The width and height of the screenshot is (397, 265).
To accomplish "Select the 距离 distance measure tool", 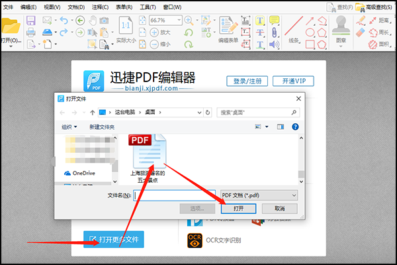I will tap(380, 21).
